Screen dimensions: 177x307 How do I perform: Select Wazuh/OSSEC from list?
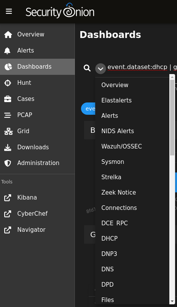[x=132, y=147]
